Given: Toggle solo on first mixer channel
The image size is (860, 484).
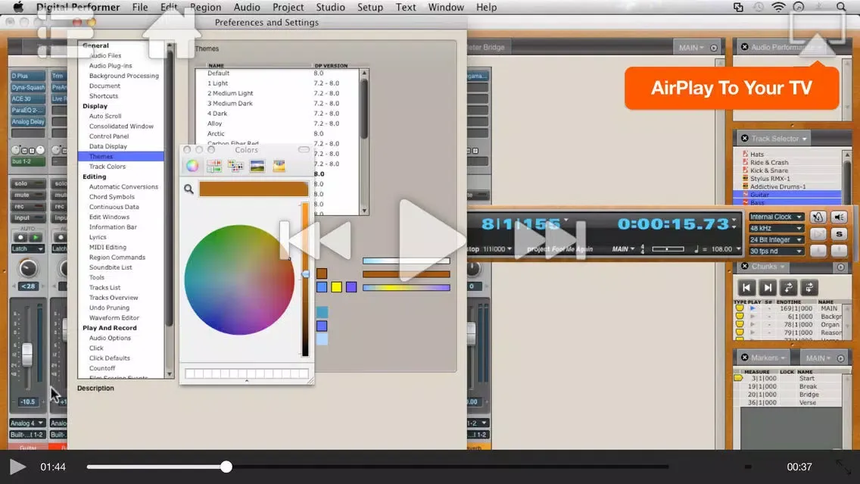Looking at the screenshot, I should pos(27,183).
